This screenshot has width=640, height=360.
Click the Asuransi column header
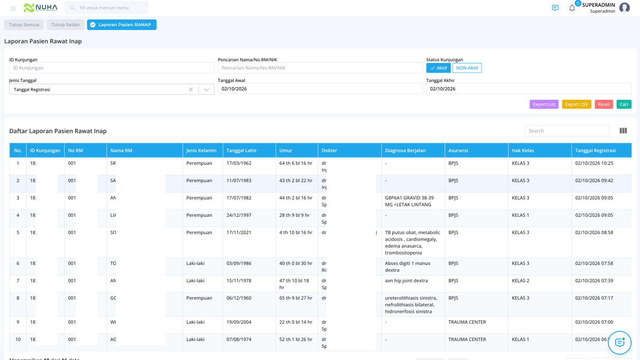pos(476,150)
